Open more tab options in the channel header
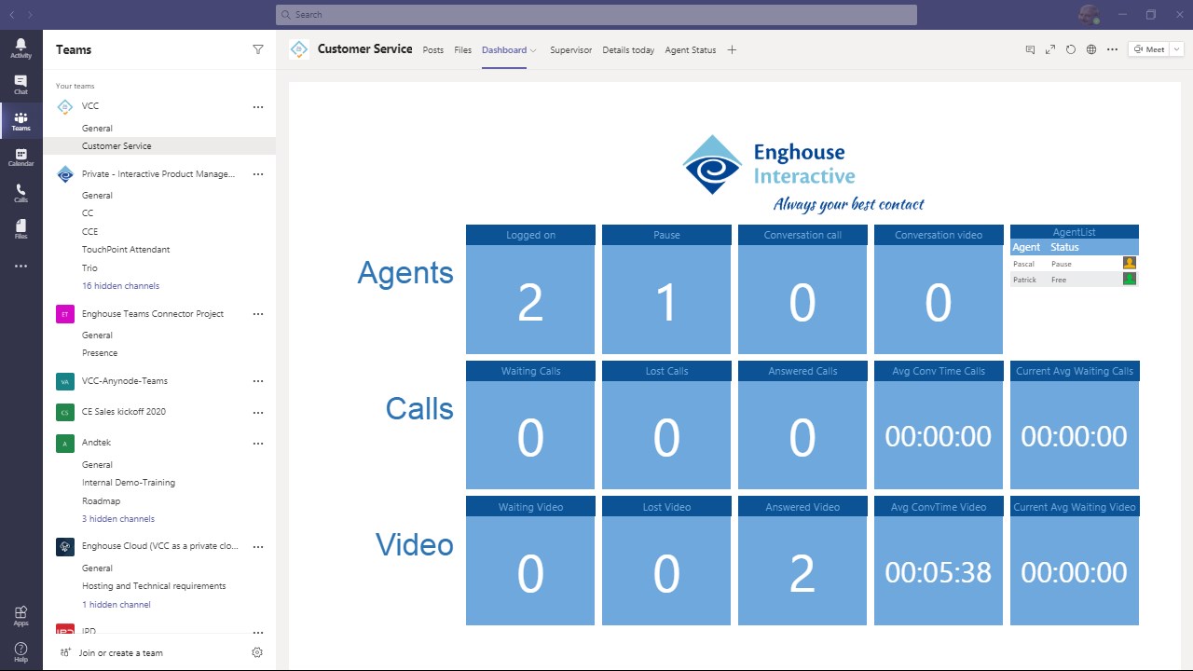The width and height of the screenshot is (1193, 671). pyautogui.click(x=1112, y=49)
